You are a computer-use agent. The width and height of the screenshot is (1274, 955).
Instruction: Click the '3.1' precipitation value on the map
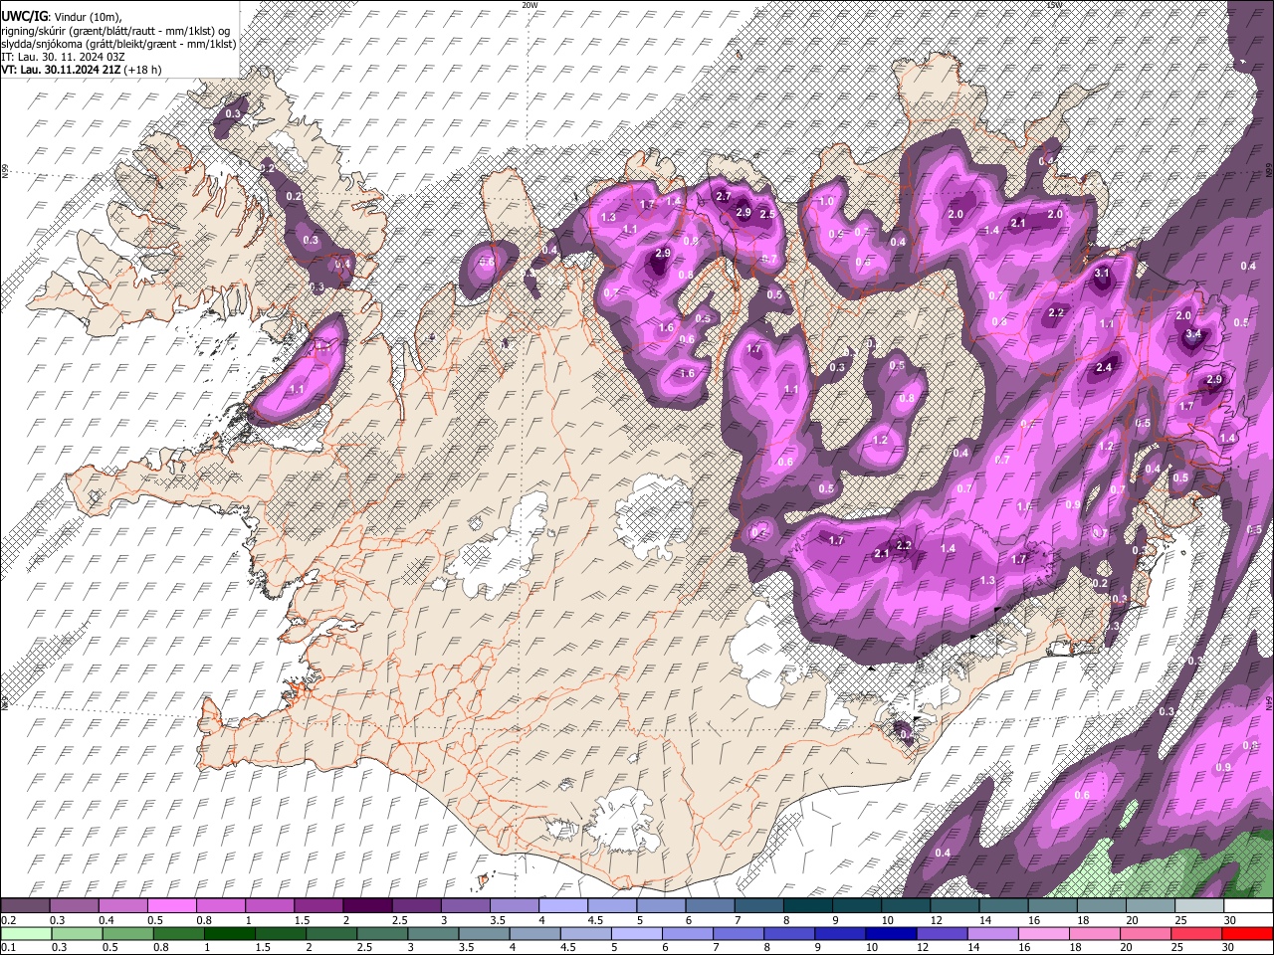point(1102,273)
